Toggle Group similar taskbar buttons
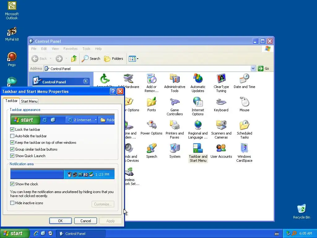This screenshot has width=317, height=238. point(12,149)
